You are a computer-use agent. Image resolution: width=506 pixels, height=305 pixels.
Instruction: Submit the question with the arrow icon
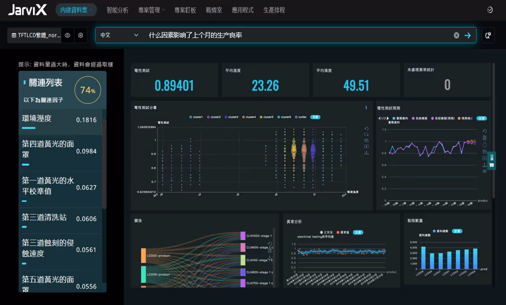pyautogui.click(x=467, y=35)
